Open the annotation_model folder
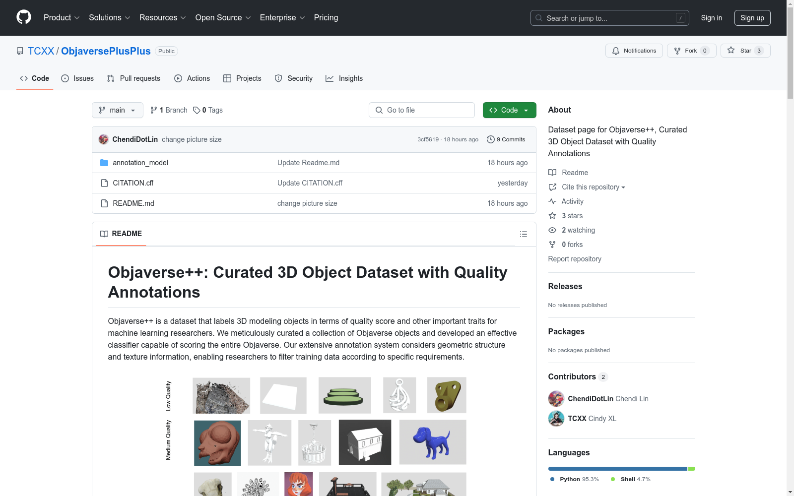 click(x=140, y=163)
